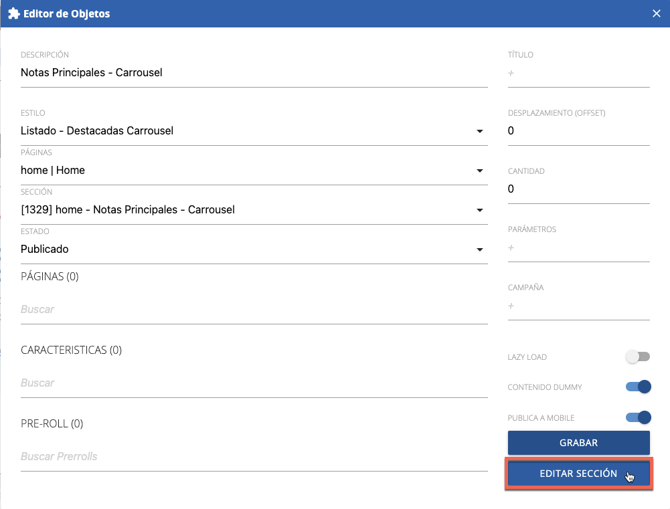Focus the Título input field
The image size is (670, 509).
coord(578,74)
